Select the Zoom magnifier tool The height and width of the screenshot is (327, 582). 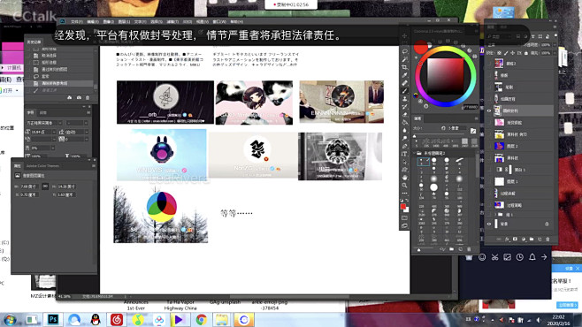[404, 186]
